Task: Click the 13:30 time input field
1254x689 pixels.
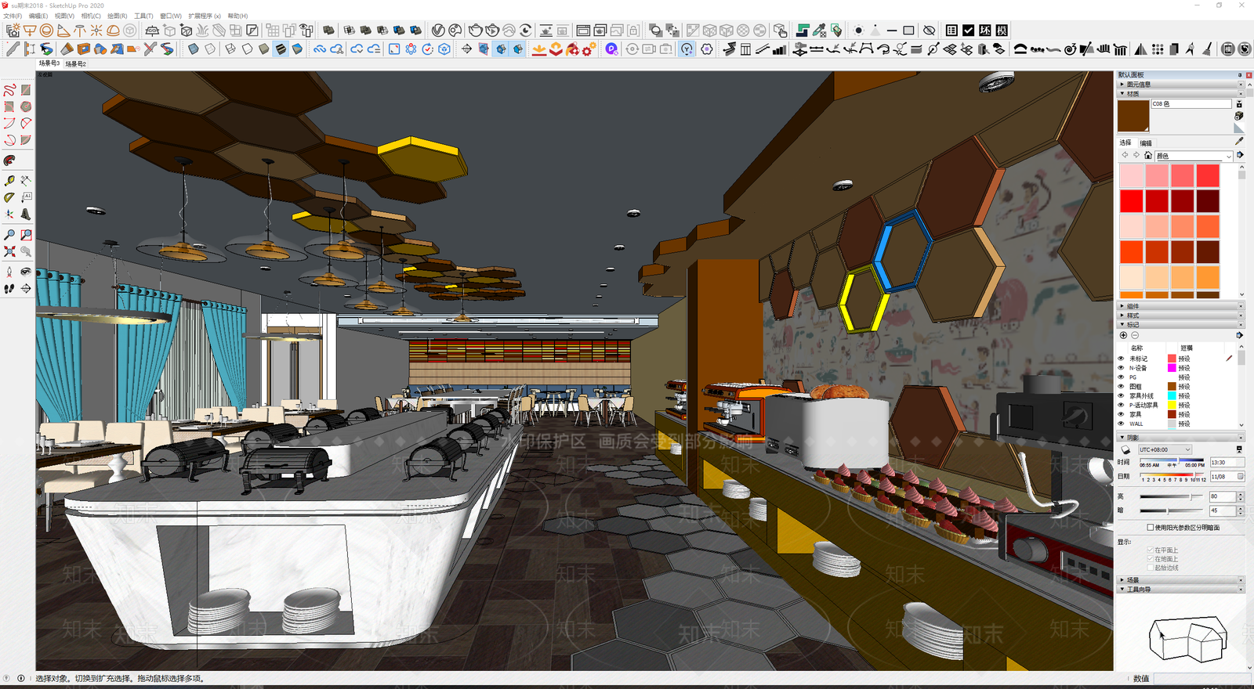Action: click(x=1227, y=463)
